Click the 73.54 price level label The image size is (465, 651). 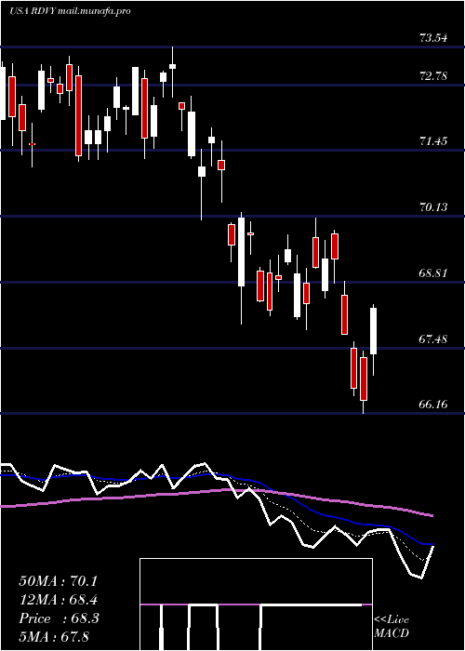pyautogui.click(x=433, y=38)
